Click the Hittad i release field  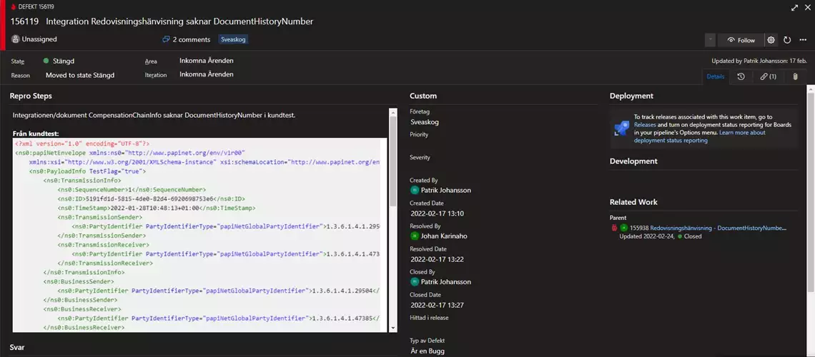click(x=502, y=328)
